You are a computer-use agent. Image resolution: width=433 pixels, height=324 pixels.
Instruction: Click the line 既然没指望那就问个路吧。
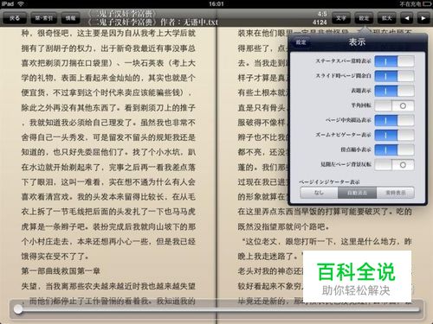coord(284,226)
